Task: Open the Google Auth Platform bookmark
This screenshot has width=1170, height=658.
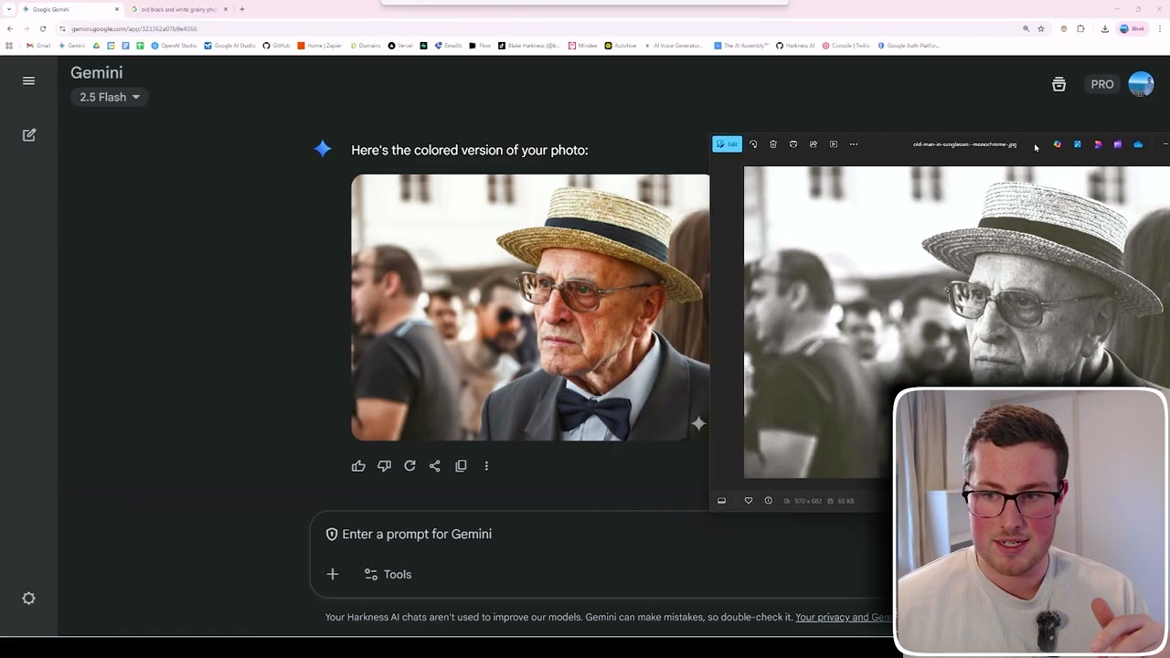Action: pyautogui.click(x=909, y=46)
